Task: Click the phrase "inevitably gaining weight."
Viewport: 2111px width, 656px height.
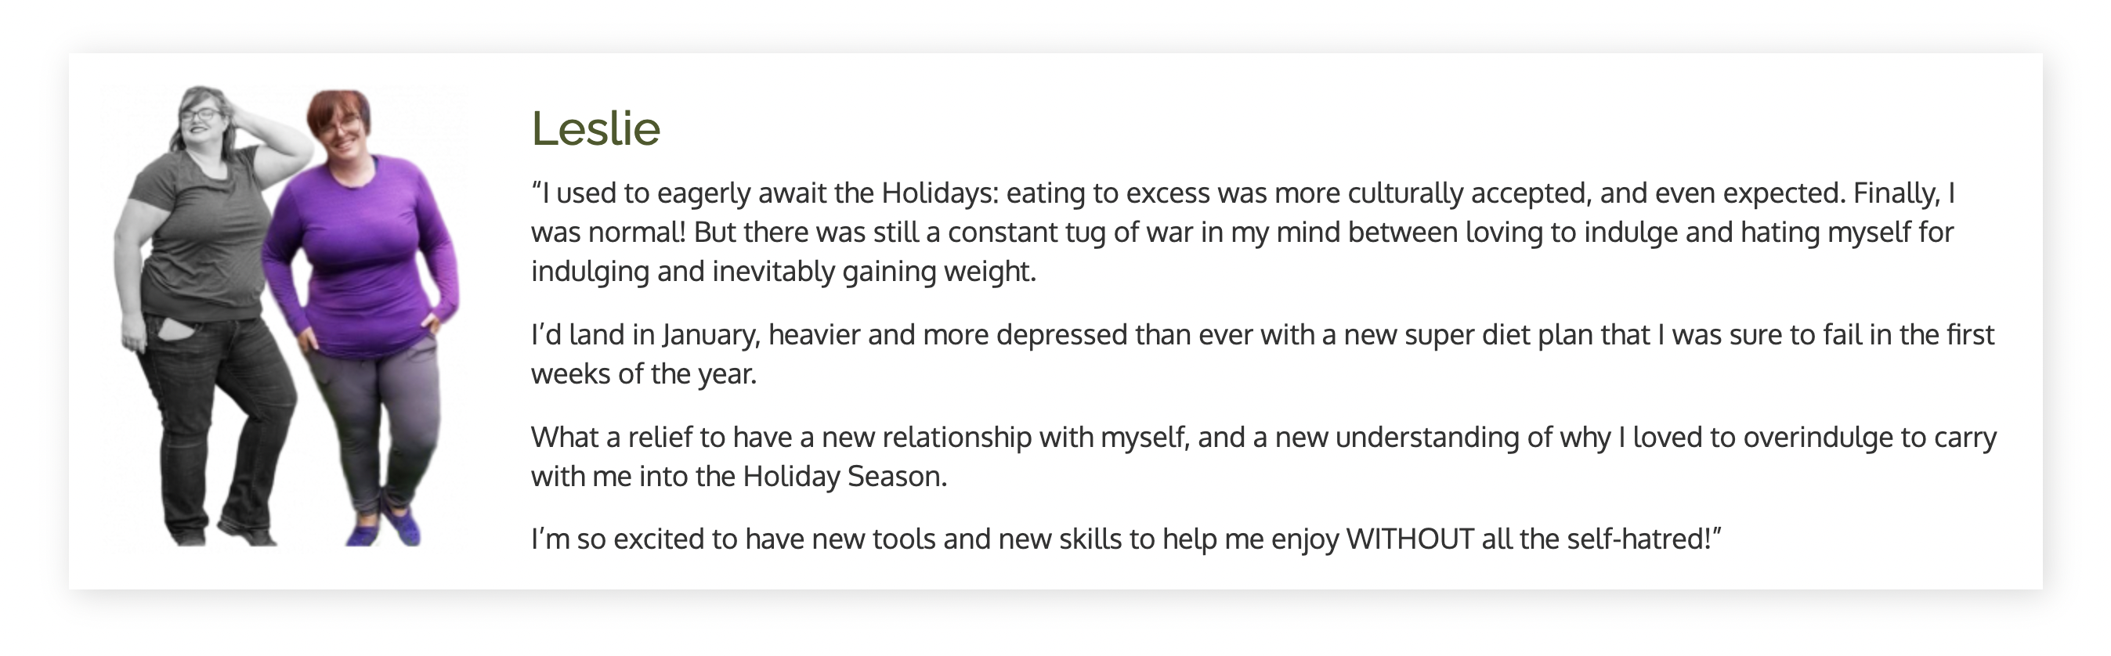Action: click(874, 271)
